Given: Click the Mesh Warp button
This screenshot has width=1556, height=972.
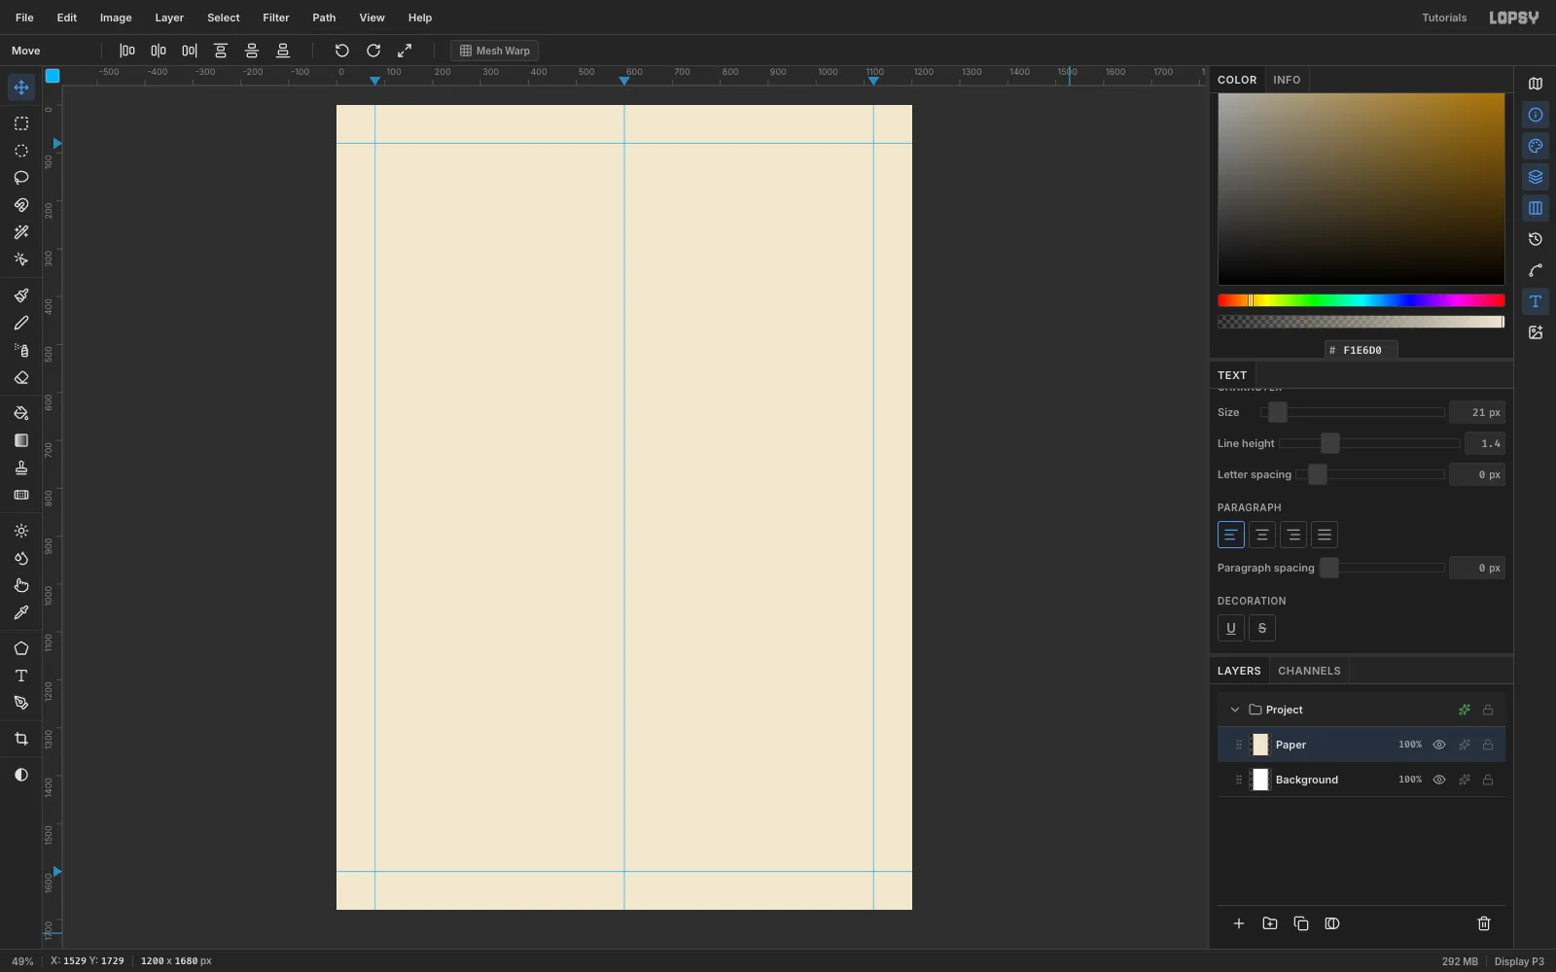Looking at the screenshot, I should tap(494, 51).
